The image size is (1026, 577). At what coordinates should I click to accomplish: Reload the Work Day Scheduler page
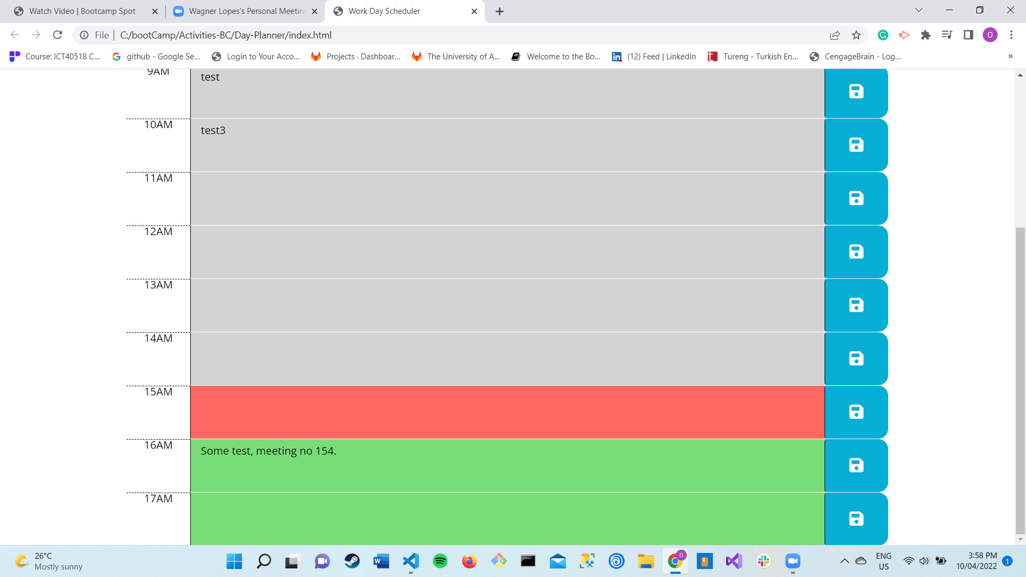click(x=58, y=35)
